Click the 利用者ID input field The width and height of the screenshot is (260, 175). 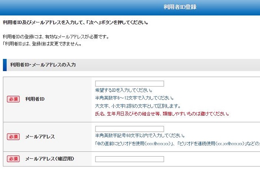[129, 84]
